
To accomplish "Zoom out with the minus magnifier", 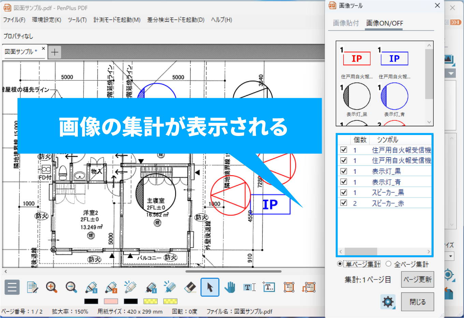I will (x=71, y=287).
